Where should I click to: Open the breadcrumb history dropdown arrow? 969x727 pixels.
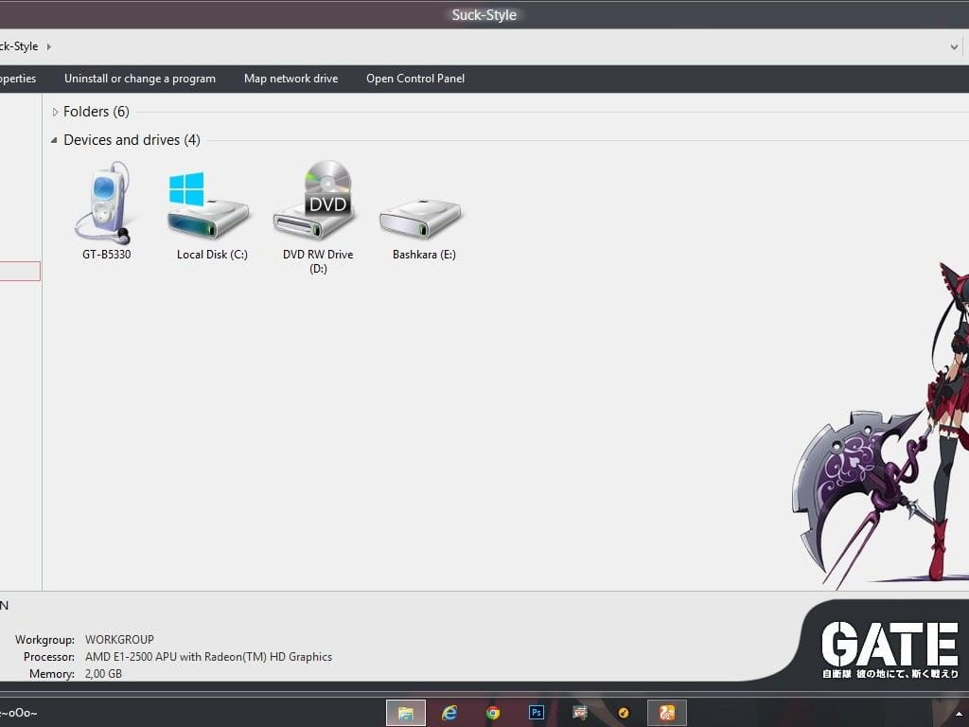955,45
